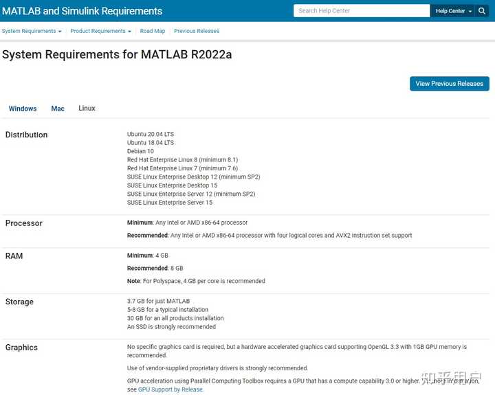Image resolution: width=495 pixels, height=395 pixels.
Task: Click the Graphics row heading
Action: (x=21, y=348)
